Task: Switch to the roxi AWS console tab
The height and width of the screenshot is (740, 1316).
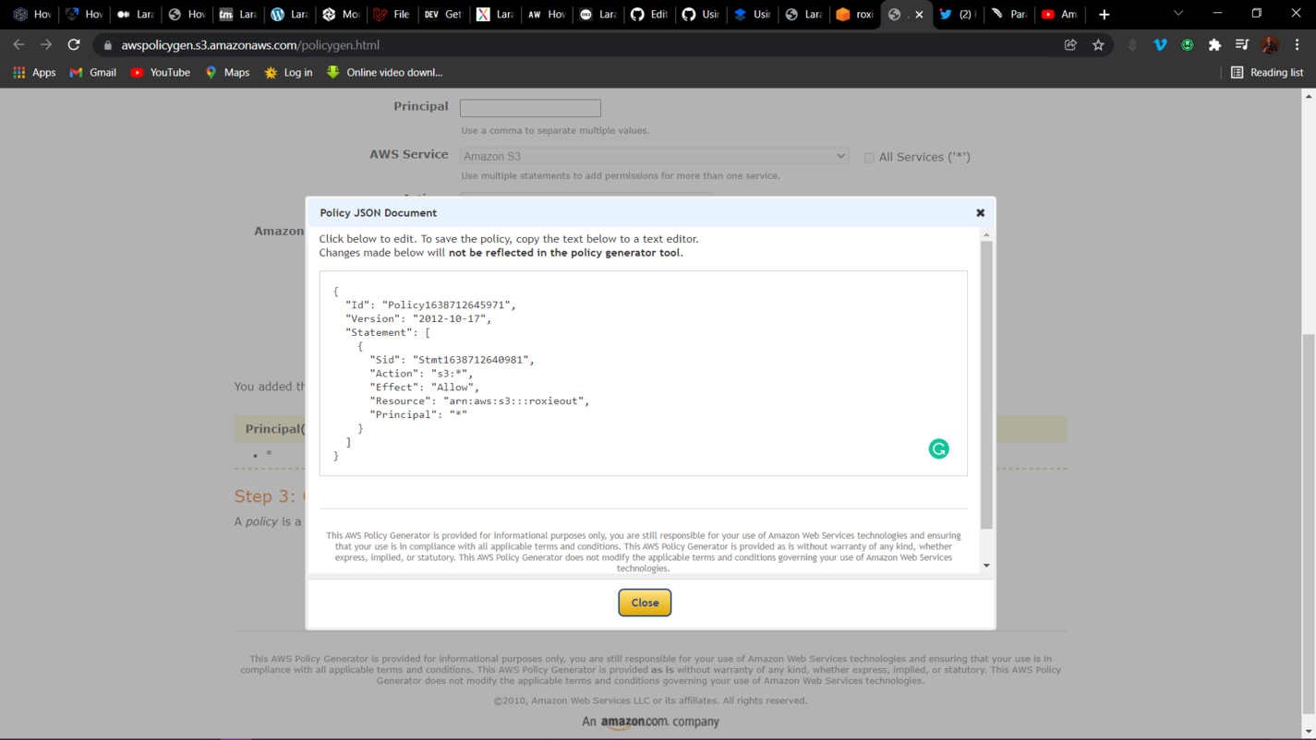Action: [x=854, y=15]
